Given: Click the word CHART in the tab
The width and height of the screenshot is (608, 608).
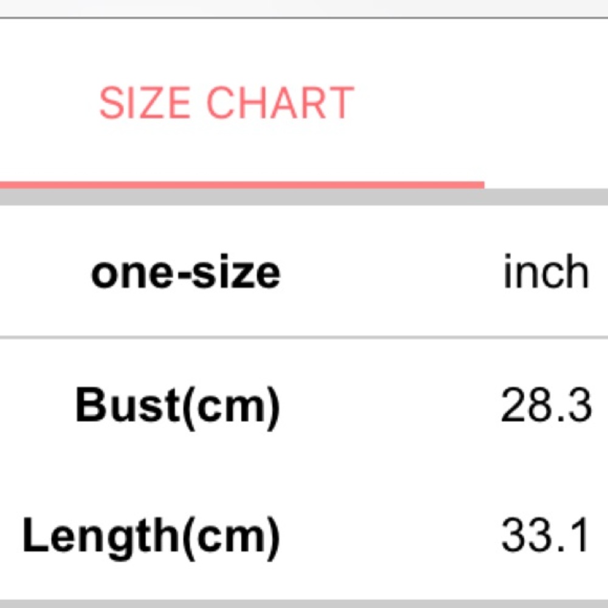Looking at the screenshot, I should click(x=280, y=103).
